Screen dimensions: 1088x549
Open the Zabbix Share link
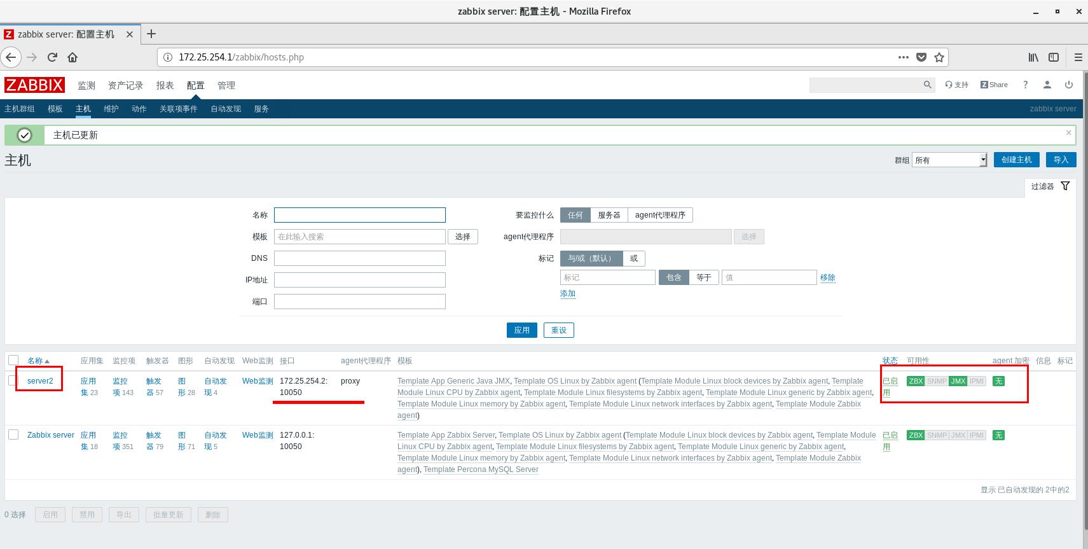coord(994,85)
